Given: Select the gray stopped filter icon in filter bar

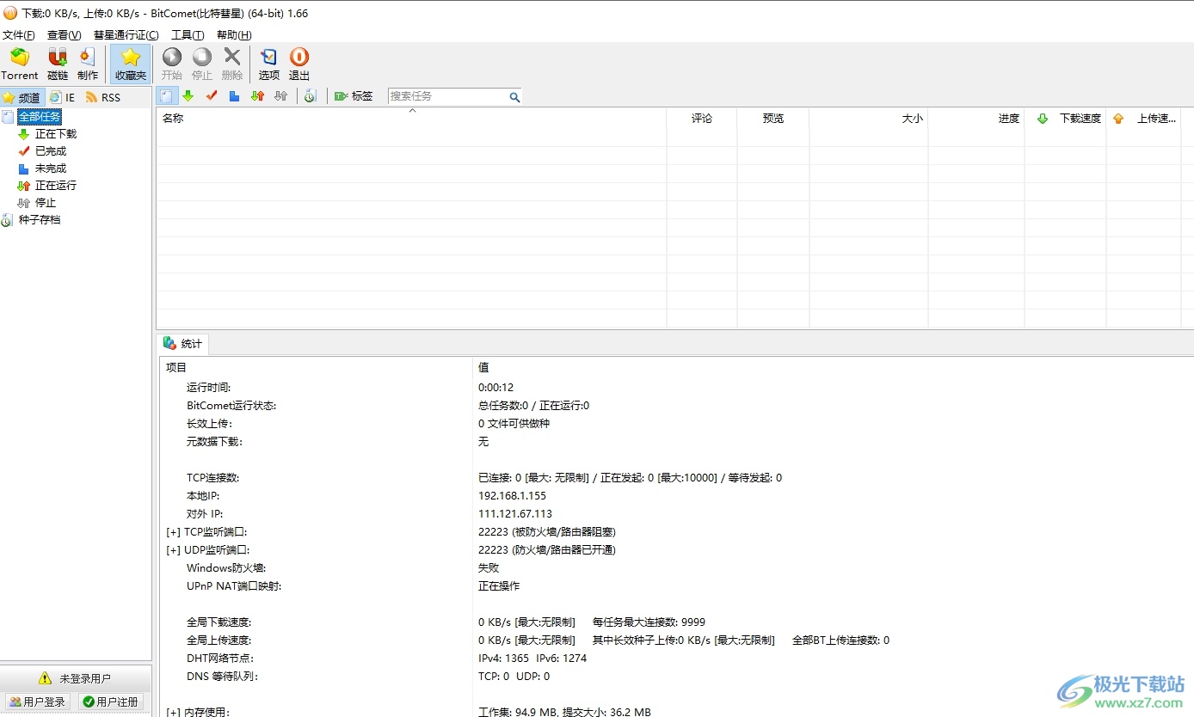Looking at the screenshot, I should (280, 96).
